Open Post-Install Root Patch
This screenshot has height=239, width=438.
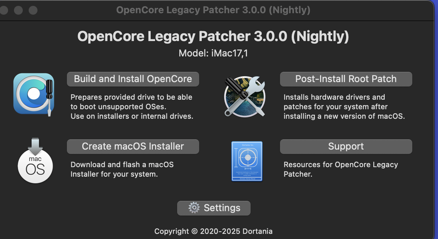point(346,79)
